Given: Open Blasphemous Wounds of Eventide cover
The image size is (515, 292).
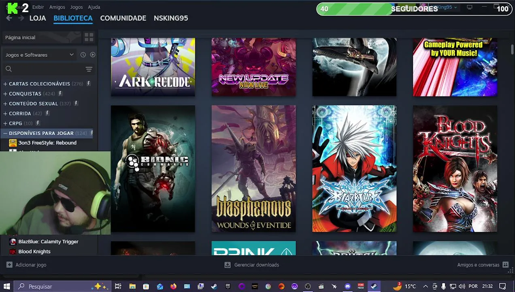Looking at the screenshot, I should click(253, 169).
